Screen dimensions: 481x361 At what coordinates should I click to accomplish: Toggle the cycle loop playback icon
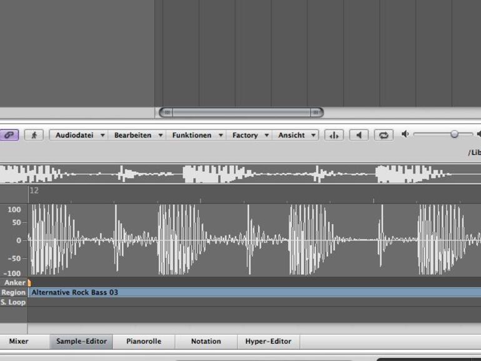(x=383, y=135)
